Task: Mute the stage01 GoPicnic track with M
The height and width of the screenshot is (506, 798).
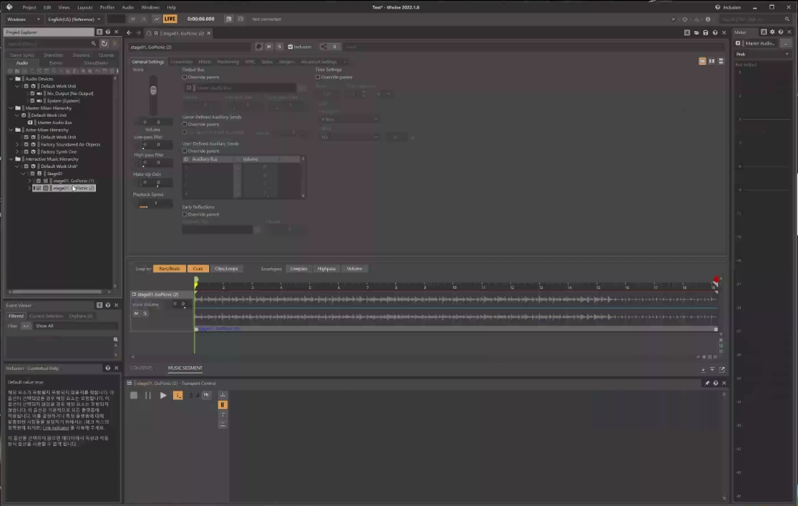Action: [136, 314]
